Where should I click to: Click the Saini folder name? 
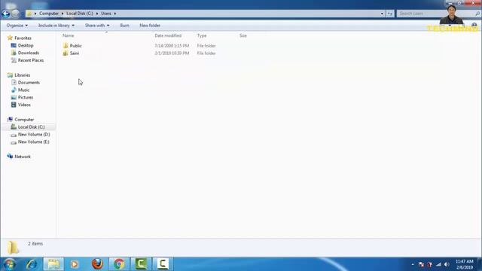point(75,53)
